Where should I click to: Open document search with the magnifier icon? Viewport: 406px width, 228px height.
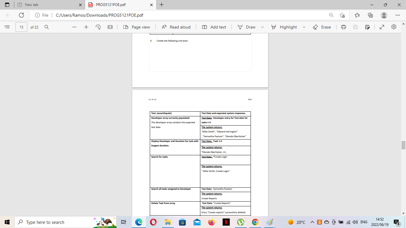[x=46, y=27]
